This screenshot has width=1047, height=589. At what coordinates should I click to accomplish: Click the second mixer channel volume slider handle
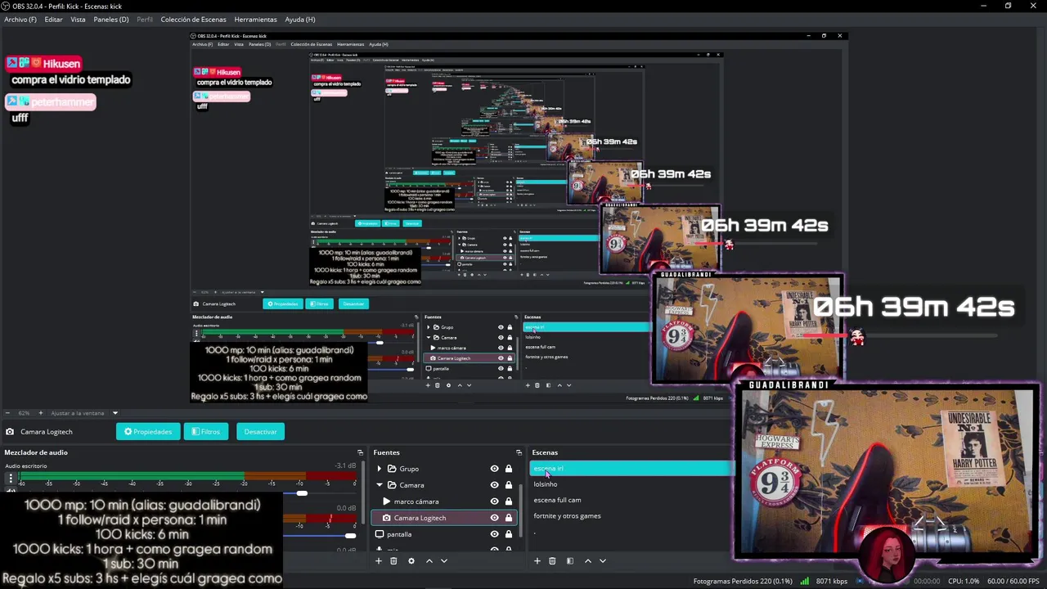tap(350, 536)
